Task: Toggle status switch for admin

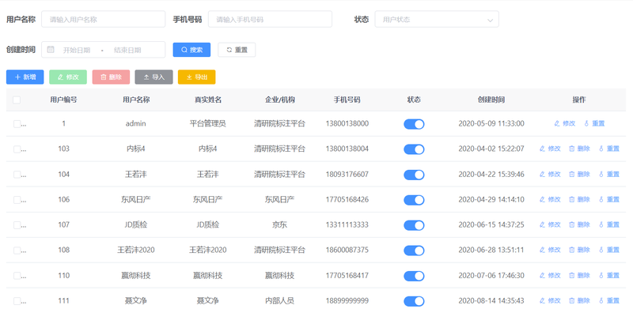Action: (x=414, y=124)
